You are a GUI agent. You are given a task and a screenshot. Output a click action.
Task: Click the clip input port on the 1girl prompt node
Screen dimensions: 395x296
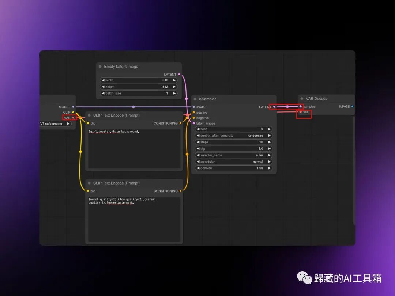[x=88, y=124]
